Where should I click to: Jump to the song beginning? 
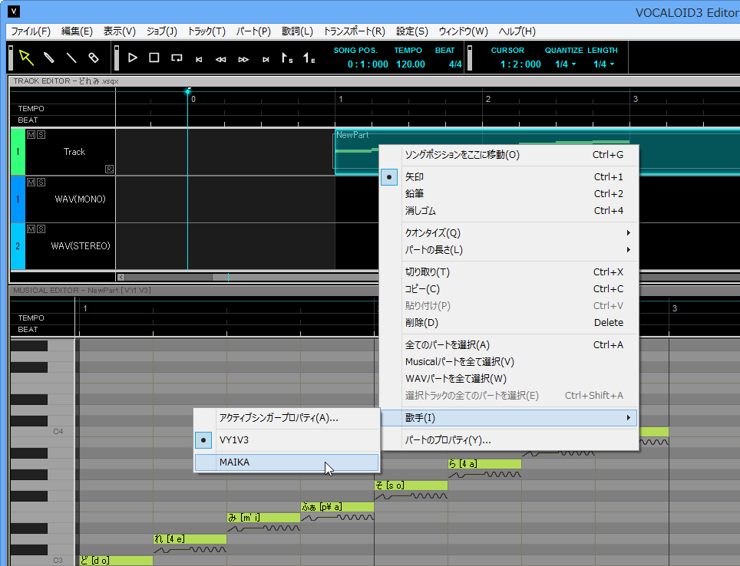pos(199,59)
